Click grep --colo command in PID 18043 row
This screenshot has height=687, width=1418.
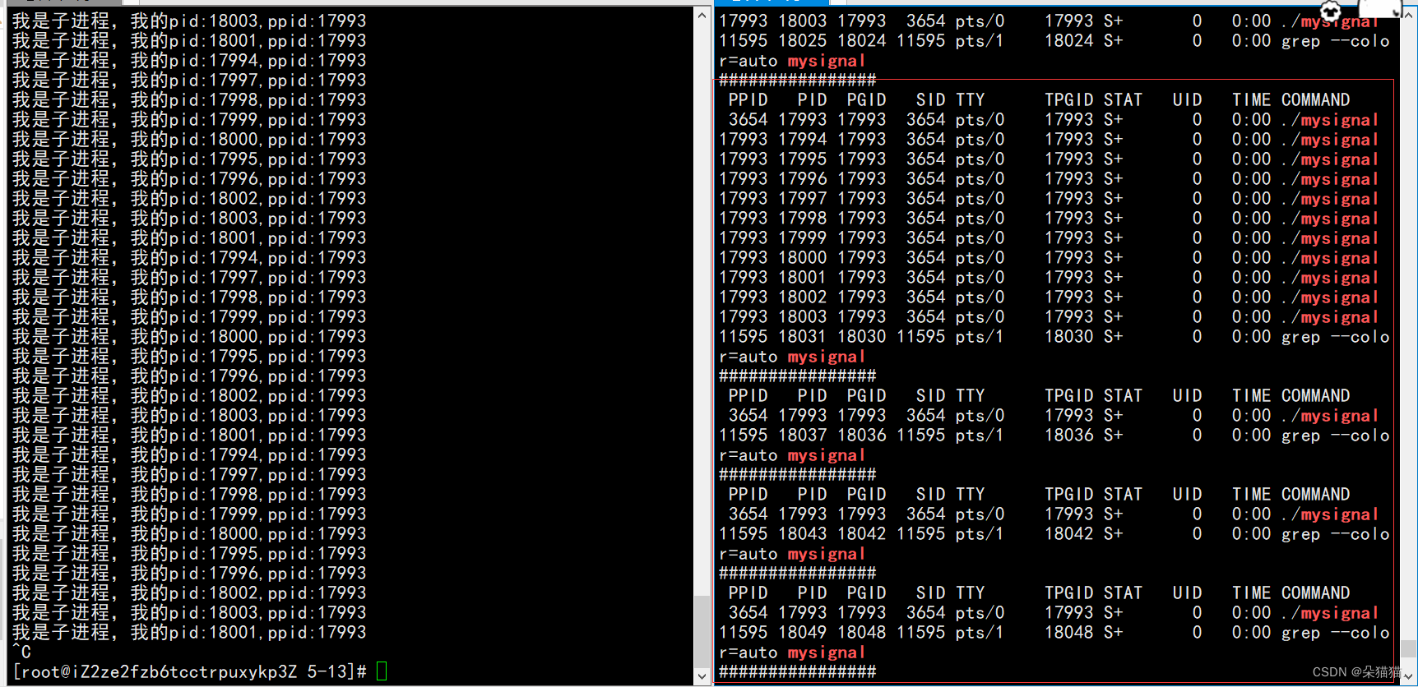[1335, 533]
